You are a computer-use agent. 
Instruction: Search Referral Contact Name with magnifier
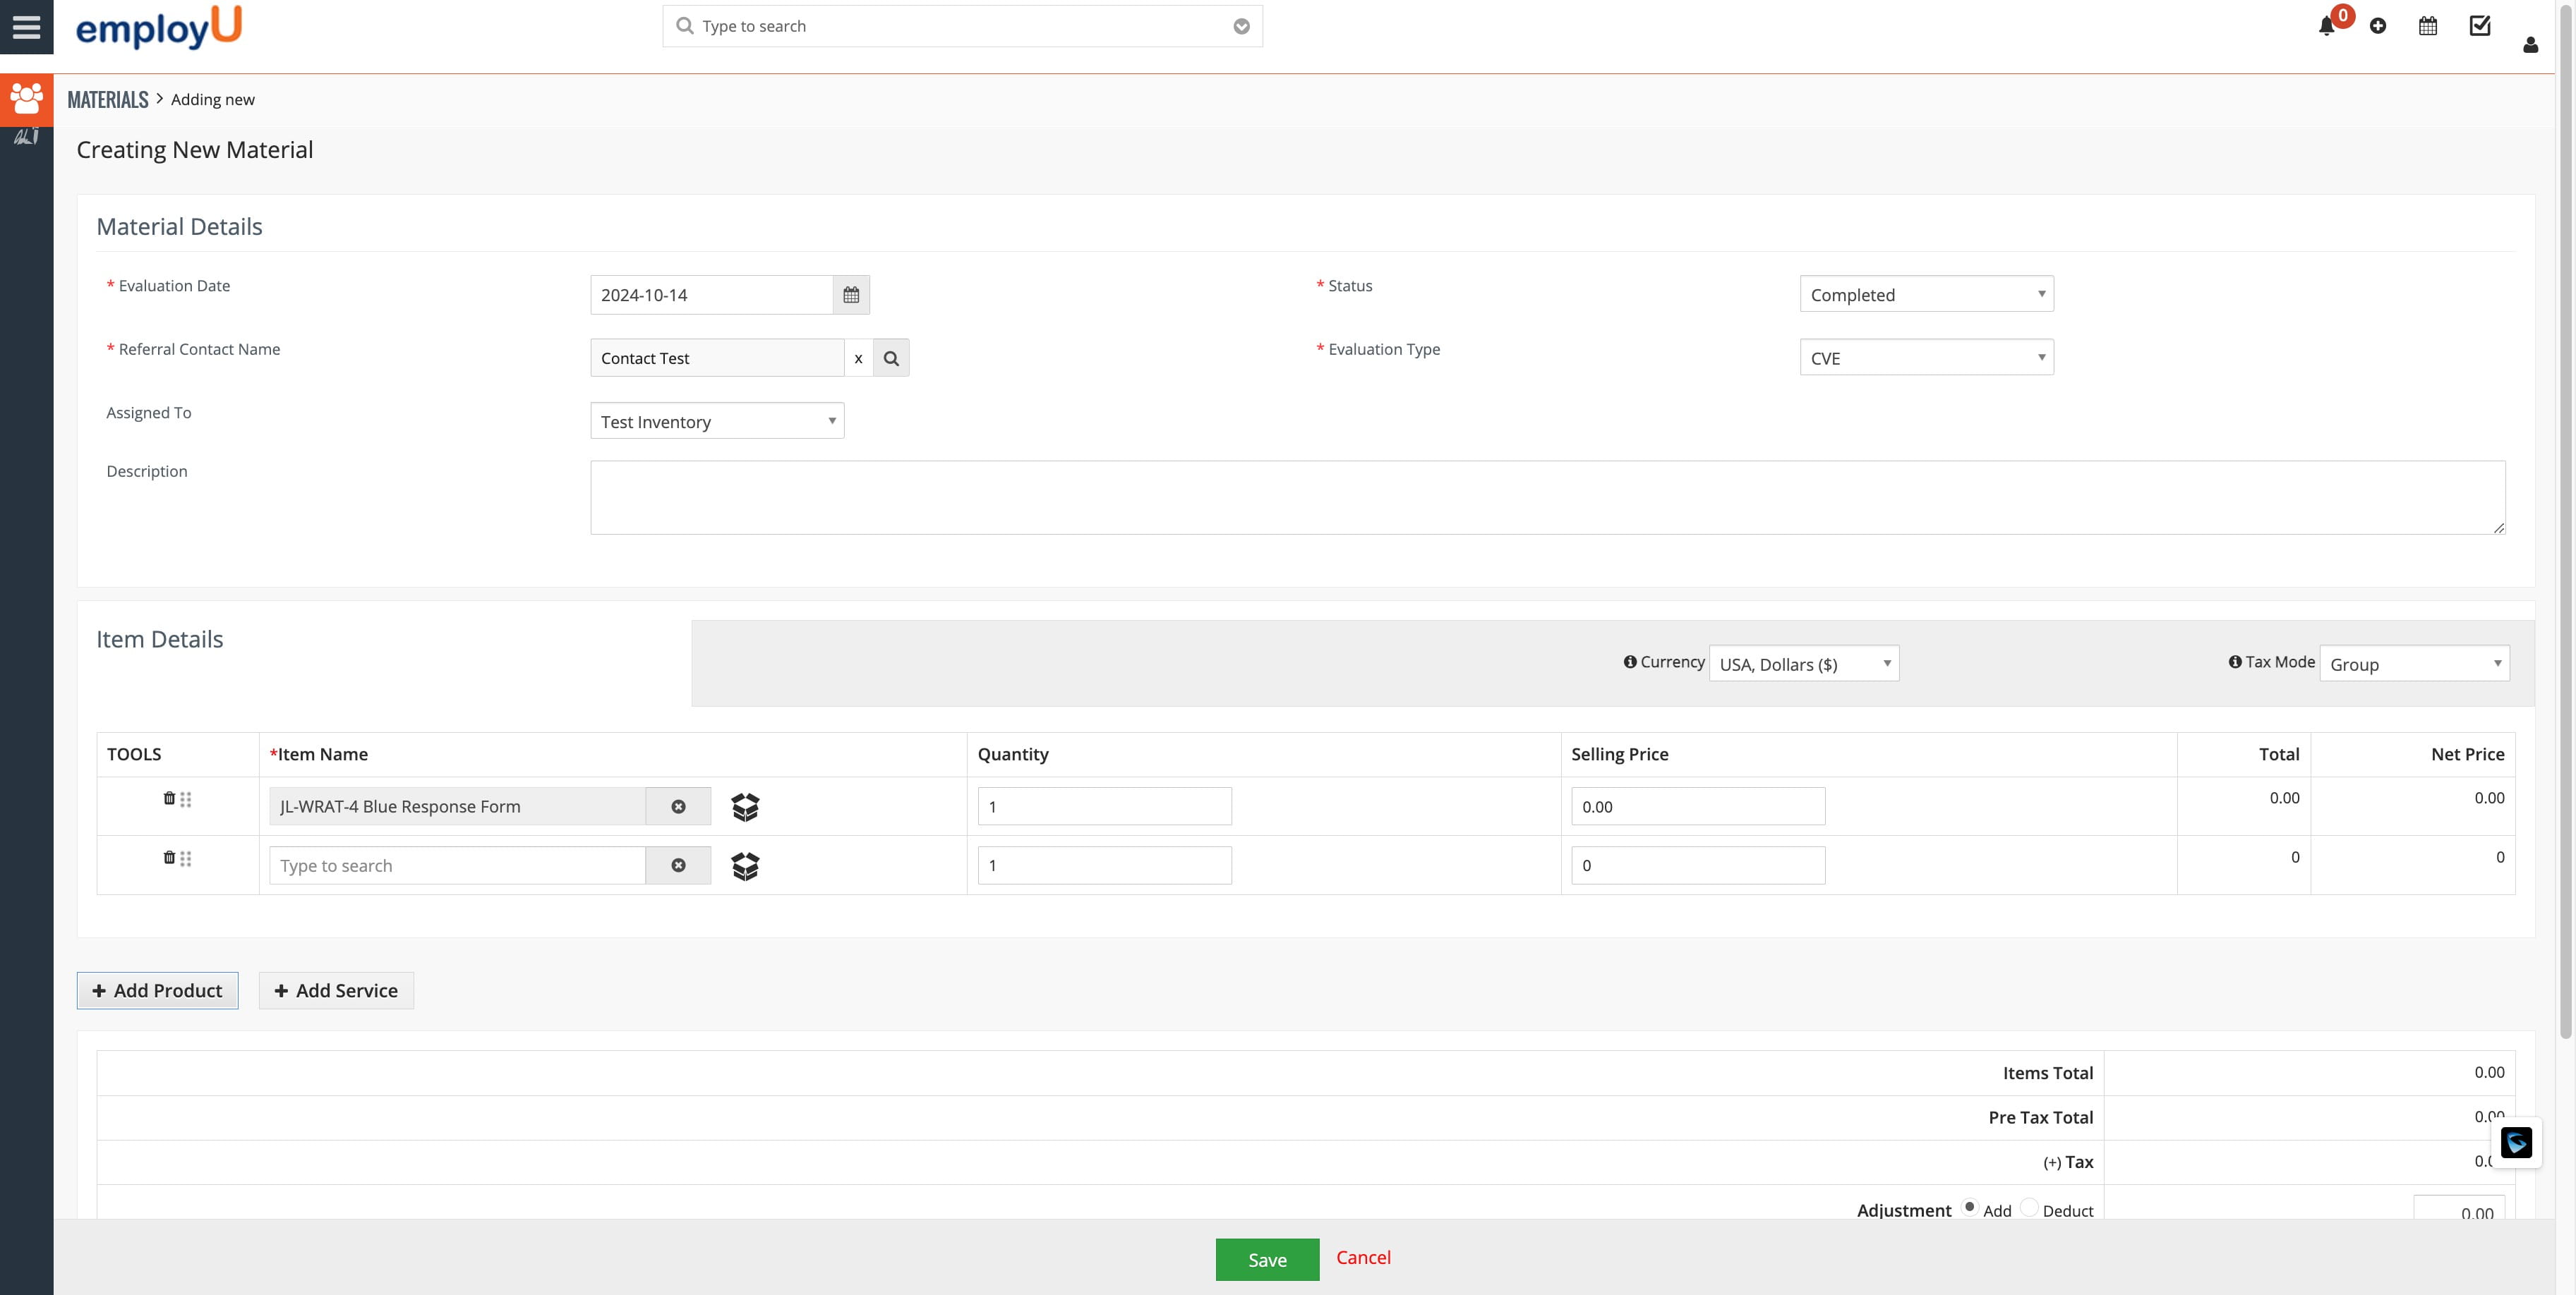(x=891, y=358)
